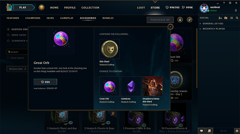Click the Purchase RP button
The image size is (240, 134).
click(160, 20)
